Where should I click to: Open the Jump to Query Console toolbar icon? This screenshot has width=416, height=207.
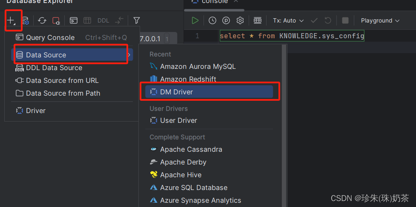[74, 20]
